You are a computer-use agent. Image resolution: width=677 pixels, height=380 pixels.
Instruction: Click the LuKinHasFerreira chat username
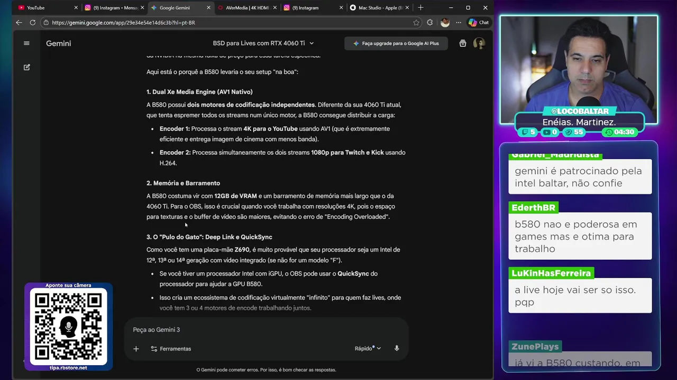(x=551, y=273)
